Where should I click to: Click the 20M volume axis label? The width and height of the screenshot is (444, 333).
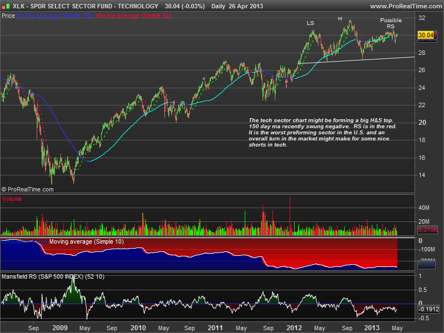point(424,221)
